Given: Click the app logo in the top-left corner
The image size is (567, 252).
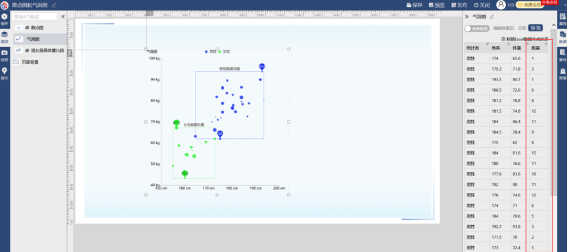Looking at the screenshot, I should click(5, 5).
